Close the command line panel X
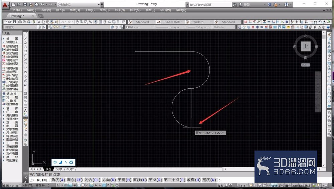This screenshot has height=189, width=334. [x=26, y=178]
